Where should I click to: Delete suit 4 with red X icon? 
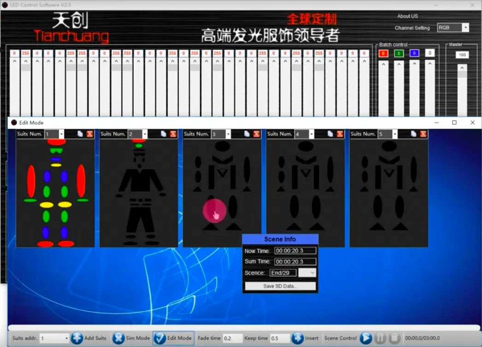[340, 134]
